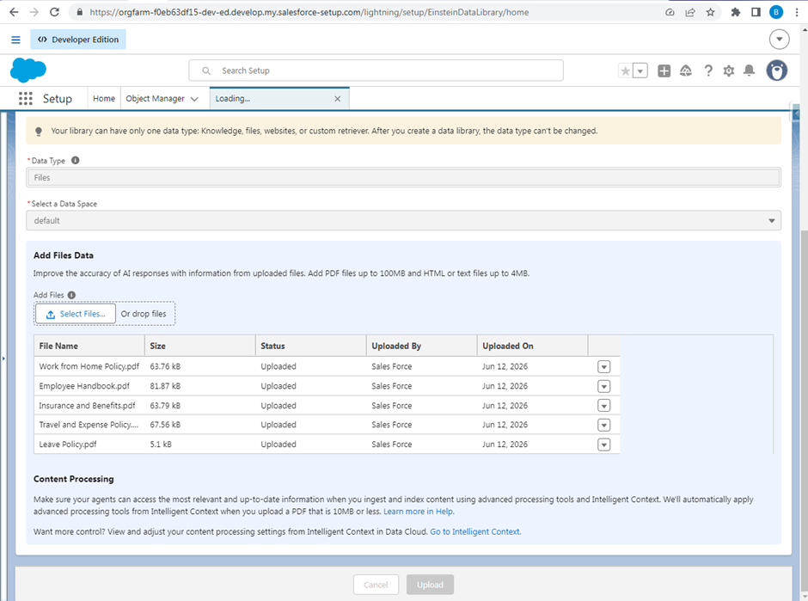Click the Or drop files label
Screen dimensions: 808x601
[x=144, y=314]
